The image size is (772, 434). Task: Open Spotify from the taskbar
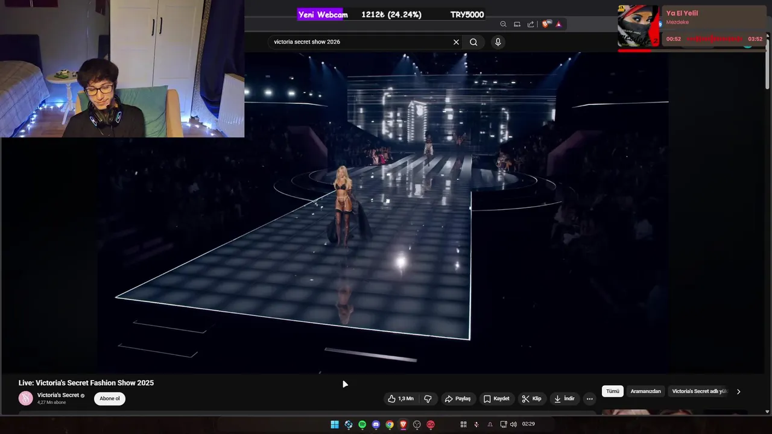click(362, 424)
